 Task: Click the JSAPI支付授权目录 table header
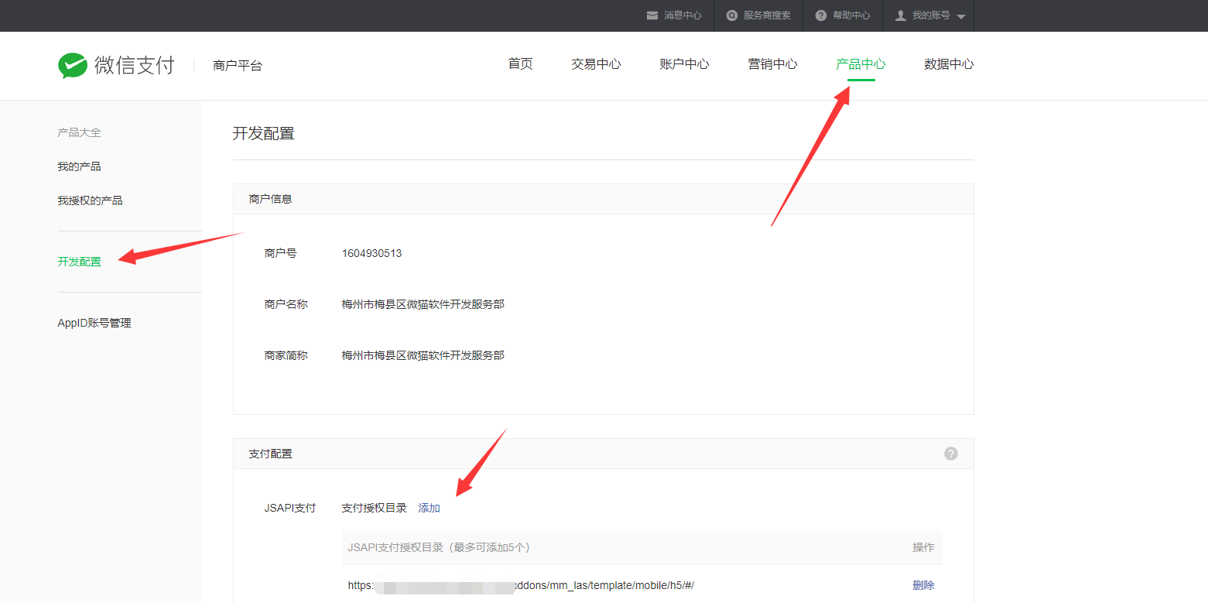(x=439, y=547)
